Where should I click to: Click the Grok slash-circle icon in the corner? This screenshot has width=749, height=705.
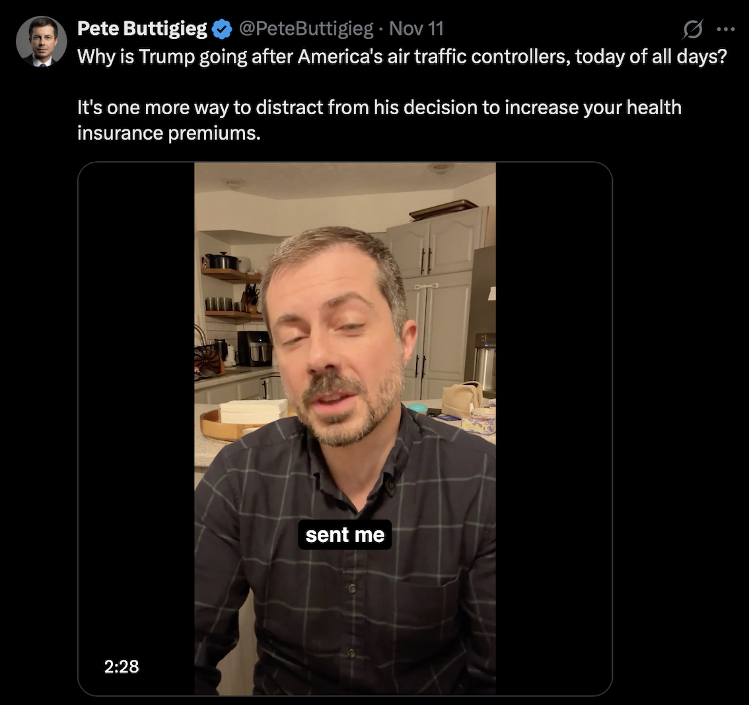[692, 29]
